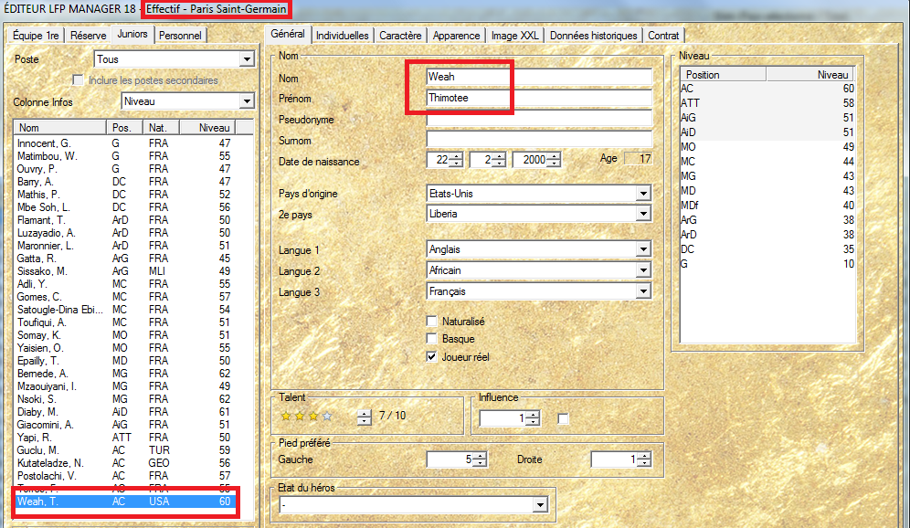Sort Niveau panel by Niveau header
Screen dimensions: 910x528
tap(809, 74)
